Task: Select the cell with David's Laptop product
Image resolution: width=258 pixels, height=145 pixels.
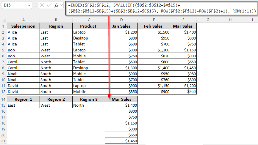Action: (x=89, y=86)
